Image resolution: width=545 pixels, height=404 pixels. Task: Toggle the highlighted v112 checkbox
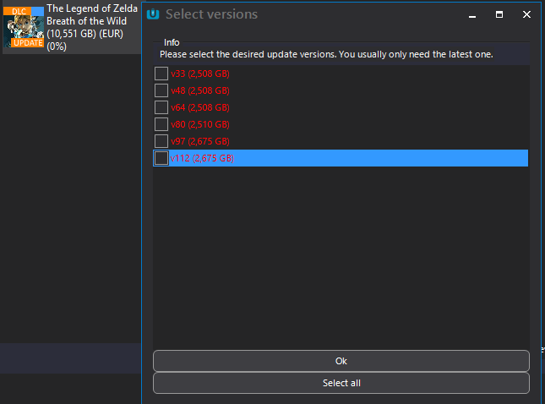click(161, 158)
